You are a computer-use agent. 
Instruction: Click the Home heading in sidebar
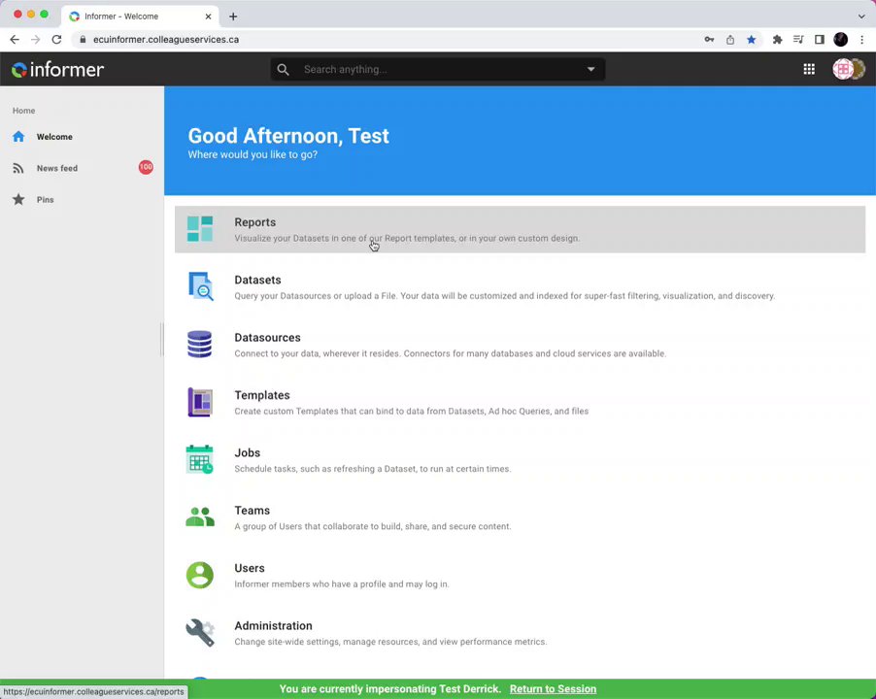tap(24, 111)
